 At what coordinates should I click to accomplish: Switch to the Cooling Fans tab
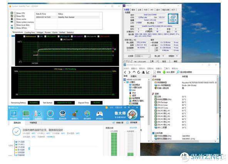(x=30, y=32)
